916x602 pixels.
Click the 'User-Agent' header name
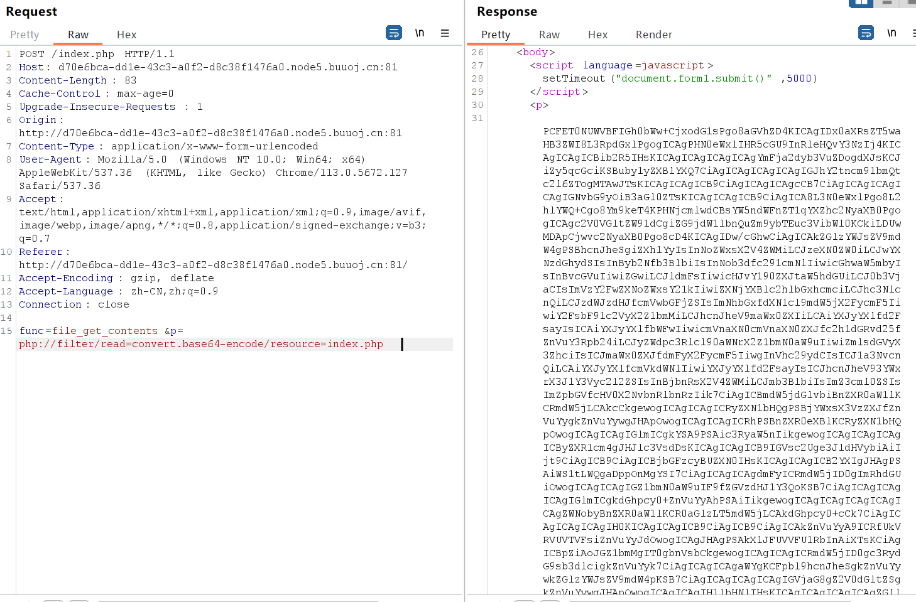pyautogui.click(x=50, y=159)
